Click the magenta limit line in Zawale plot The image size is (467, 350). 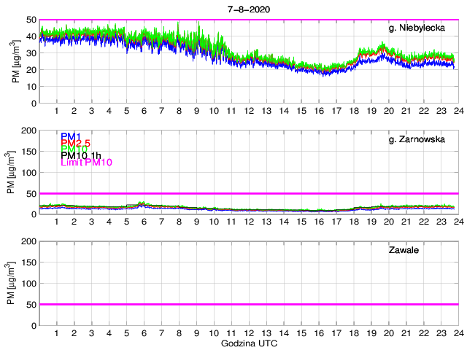(x=249, y=304)
